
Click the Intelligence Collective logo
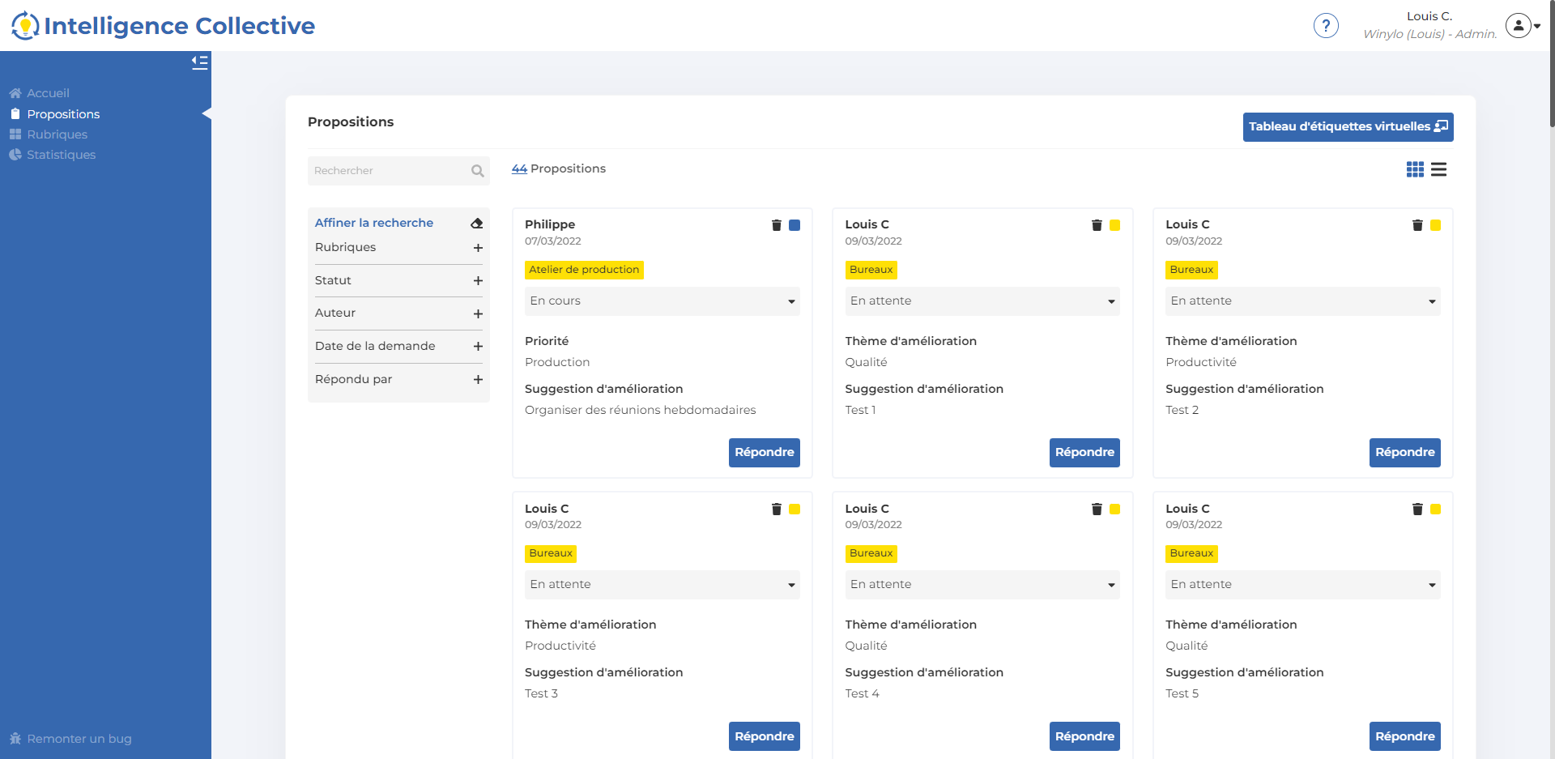163,26
